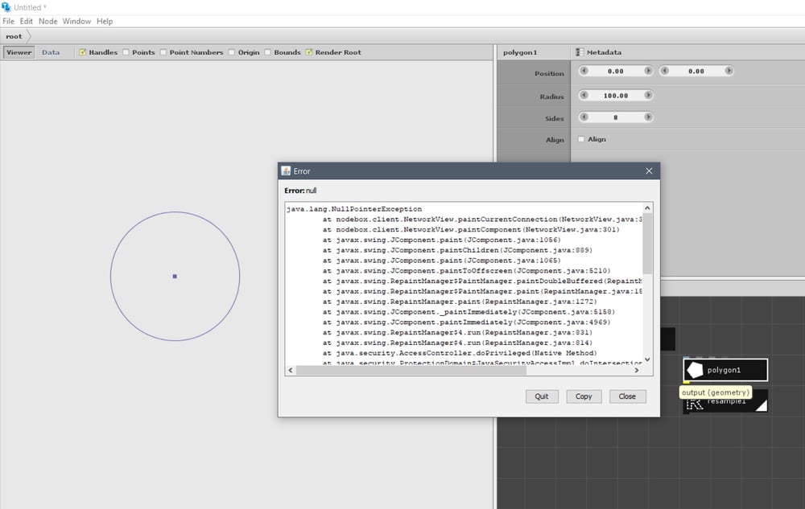
Task: Check the Align checkbox
Action: click(x=581, y=139)
